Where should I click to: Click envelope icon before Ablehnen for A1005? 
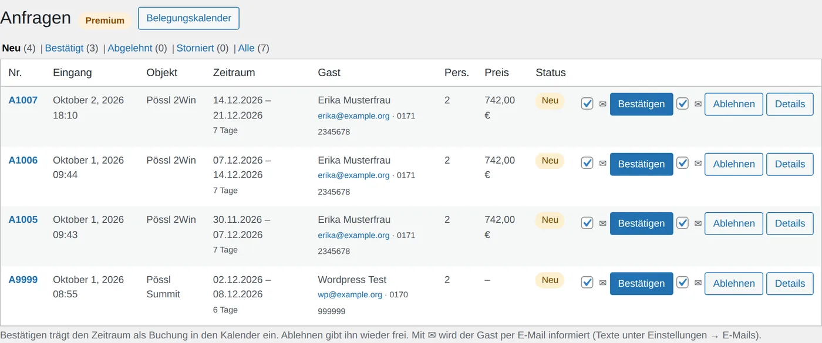coord(698,223)
